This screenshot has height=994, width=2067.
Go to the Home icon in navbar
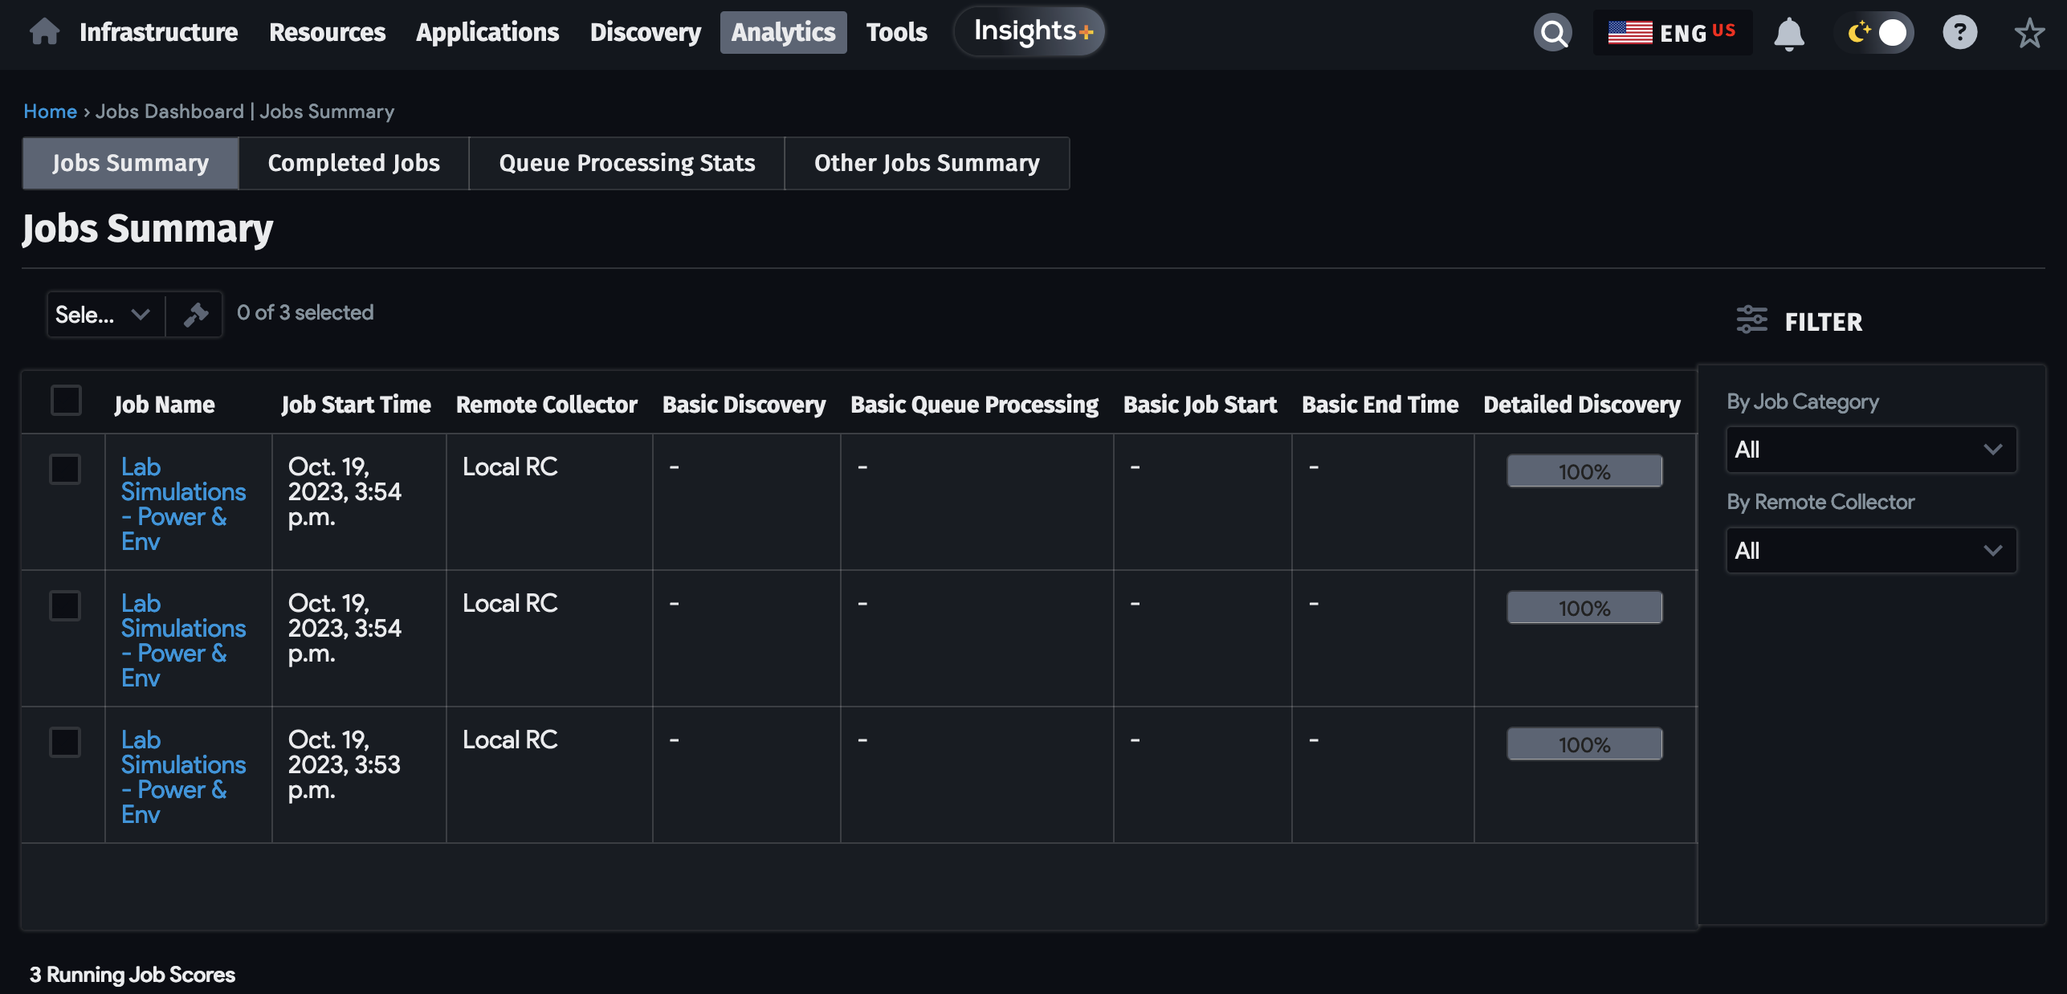(44, 32)
